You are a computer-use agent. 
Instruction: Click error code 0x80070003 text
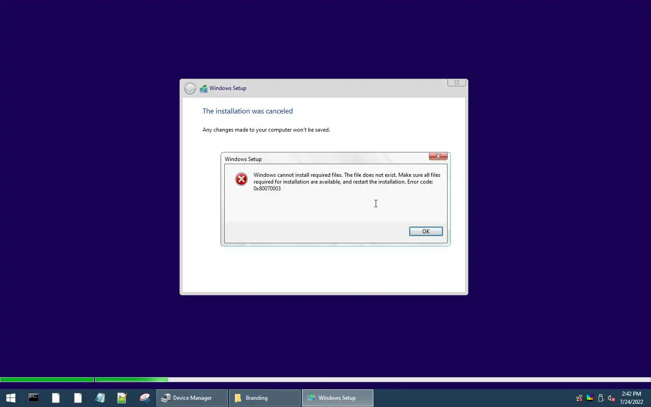pos(267,189)
